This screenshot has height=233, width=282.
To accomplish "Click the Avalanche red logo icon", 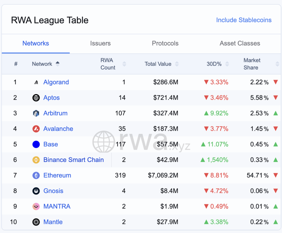I will coord(36,129).
